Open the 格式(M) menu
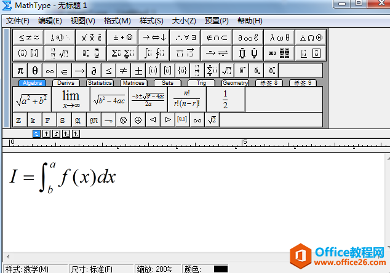The height and width of the screenshot is (273, 390). 117,21
